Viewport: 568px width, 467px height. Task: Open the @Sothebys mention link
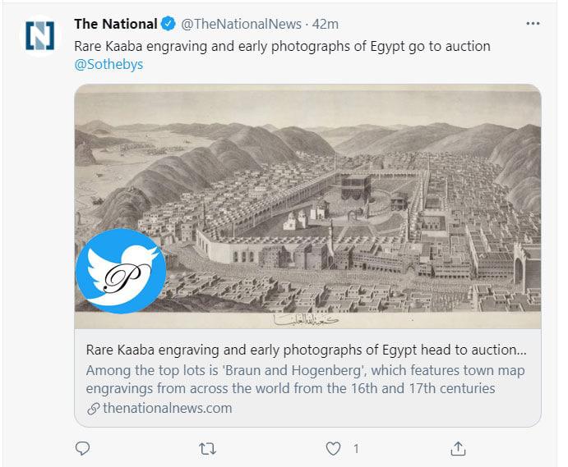tap(109, 64)
